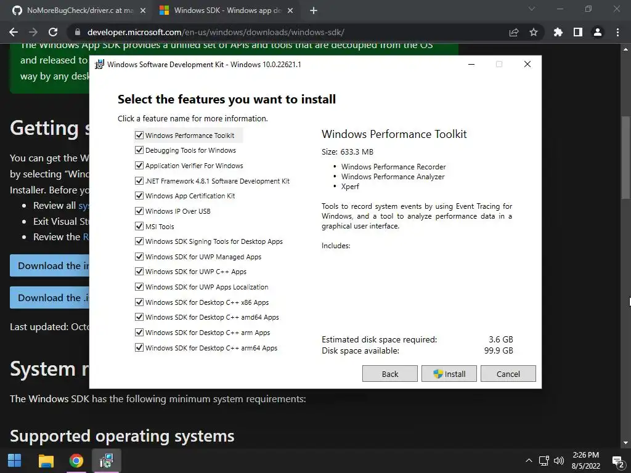
Task: Toggle Windows IP Over USB checkbox
Action: click(x=139, y=211)
